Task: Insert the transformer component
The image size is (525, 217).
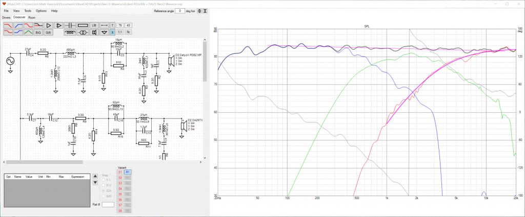Action: tap(83, 32)
